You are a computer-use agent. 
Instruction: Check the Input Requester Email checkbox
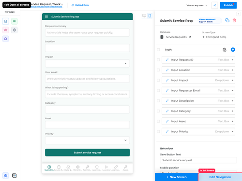tap(158, 91)
